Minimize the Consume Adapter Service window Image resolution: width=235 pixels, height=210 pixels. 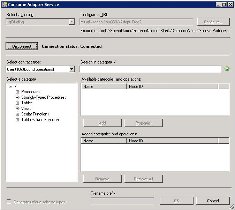pyautogui.click(x=218, y=5)
